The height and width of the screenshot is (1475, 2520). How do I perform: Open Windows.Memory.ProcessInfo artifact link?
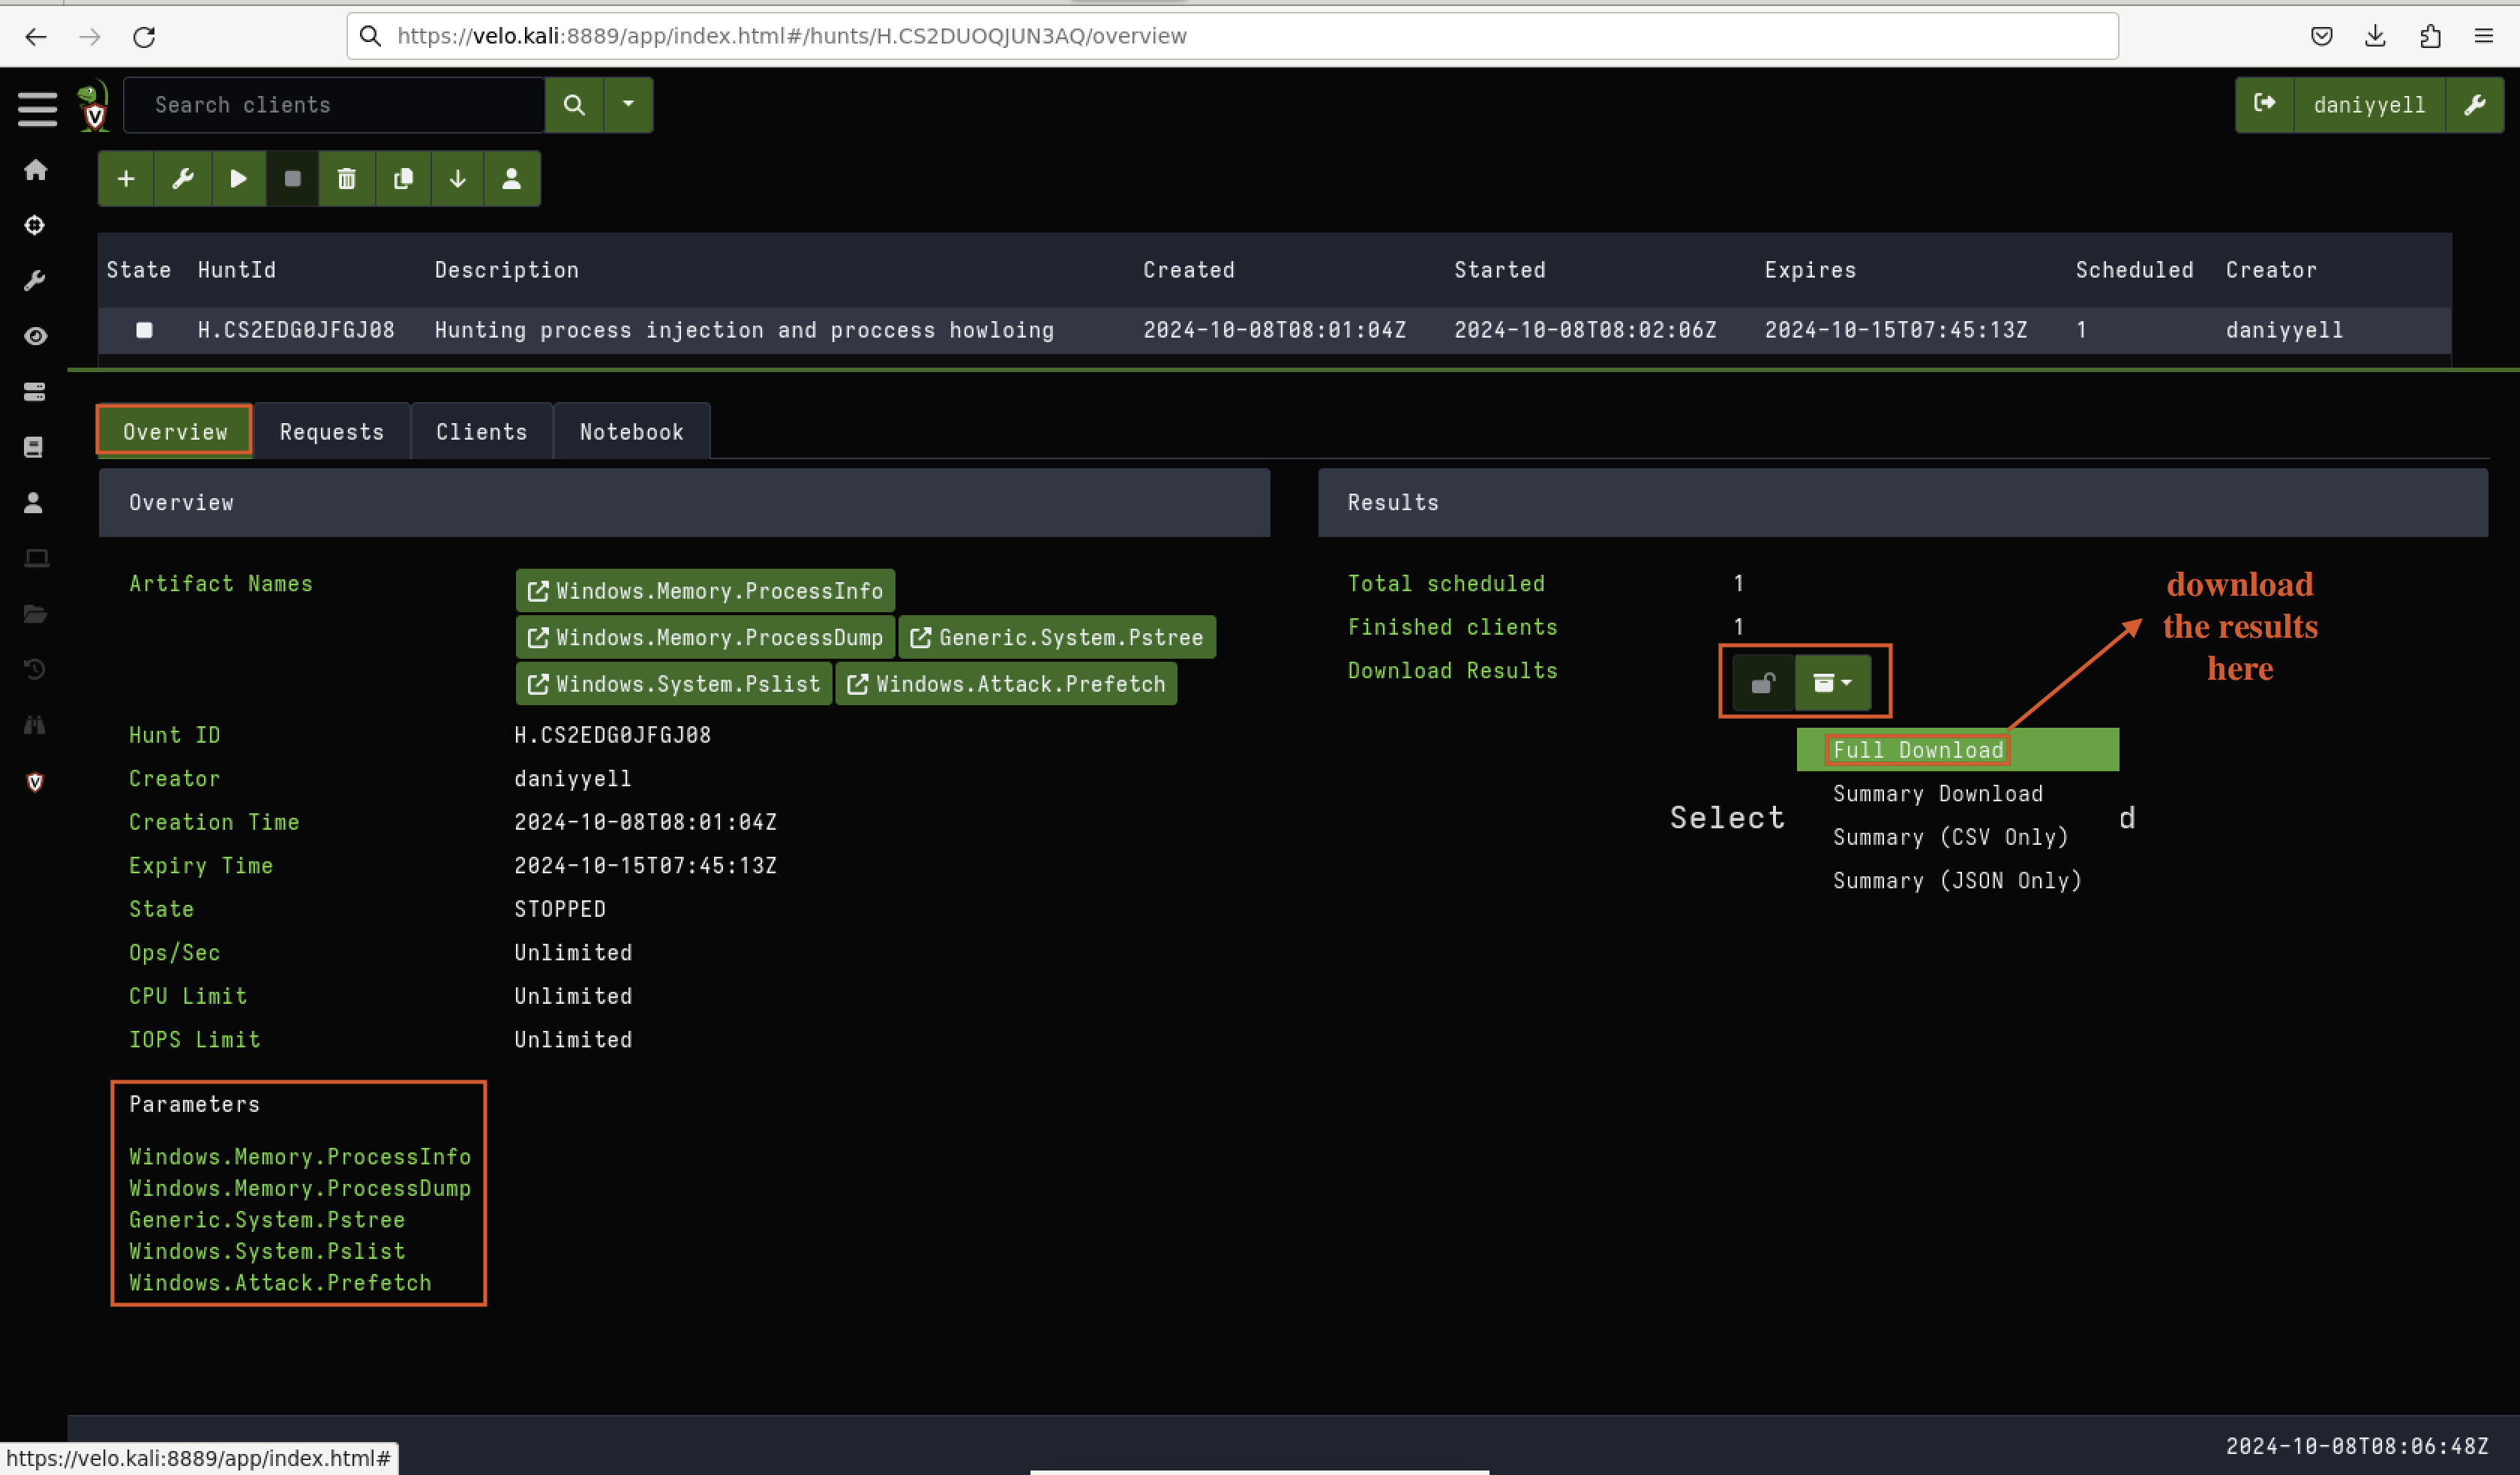(x=705, y=590)
